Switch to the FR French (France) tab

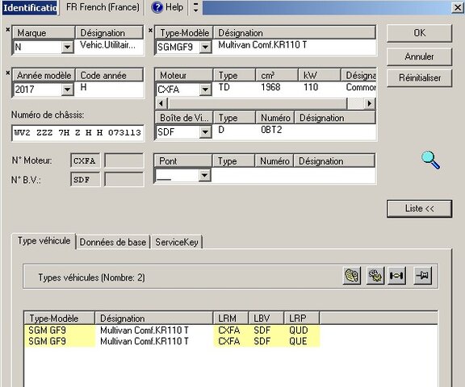103,7
